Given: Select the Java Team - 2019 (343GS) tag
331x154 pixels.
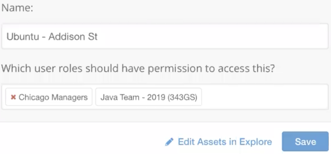Looking at the screenshot, I should (149, 97).
